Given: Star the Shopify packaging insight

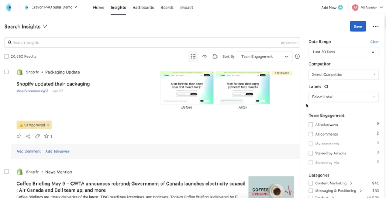Looking at the screenshot, I should [x=47, y=136].
